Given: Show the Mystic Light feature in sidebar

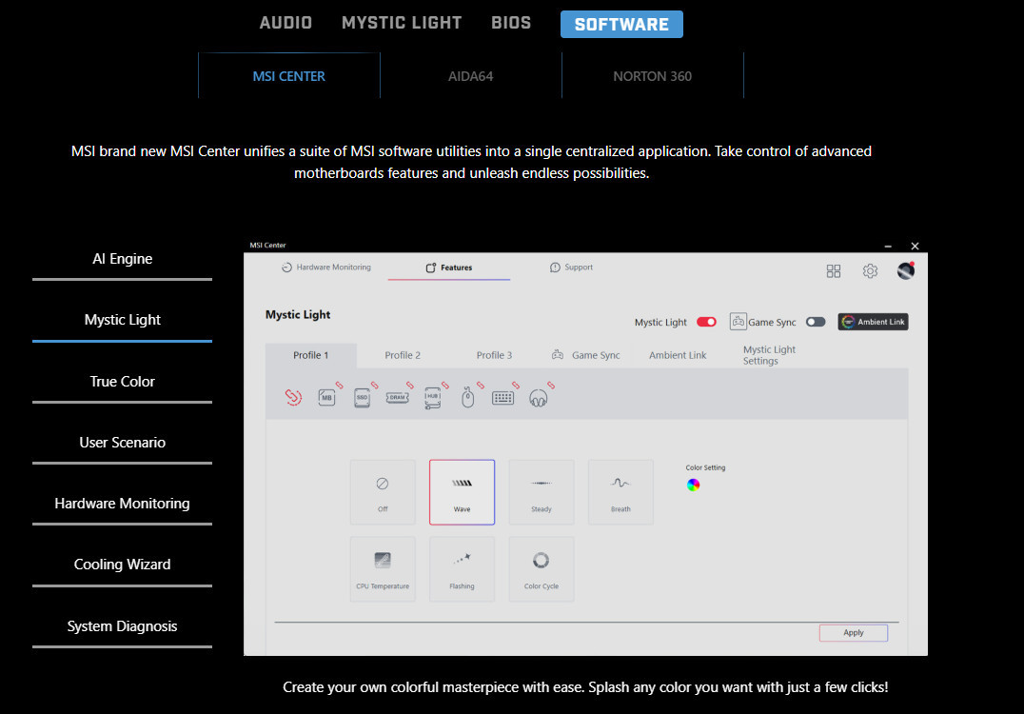Looking at the screenshot, I should [122, 320].
